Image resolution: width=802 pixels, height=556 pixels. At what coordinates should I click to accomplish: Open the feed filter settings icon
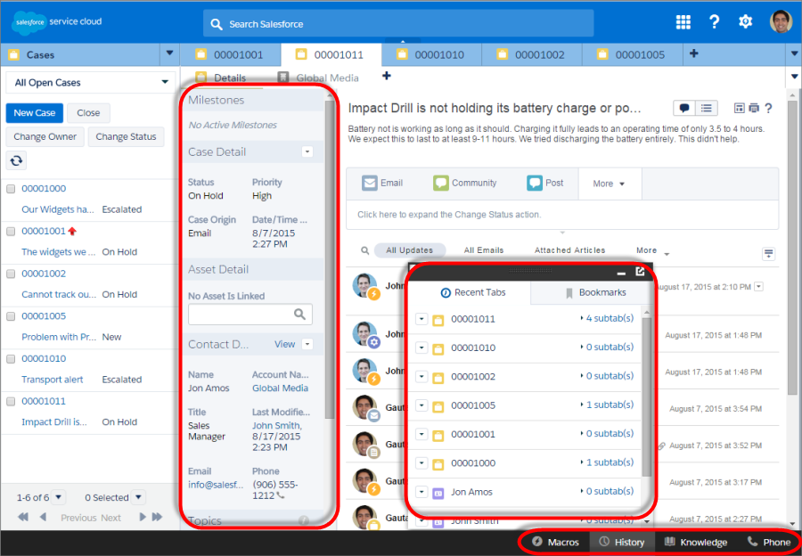tap(768, 254)
